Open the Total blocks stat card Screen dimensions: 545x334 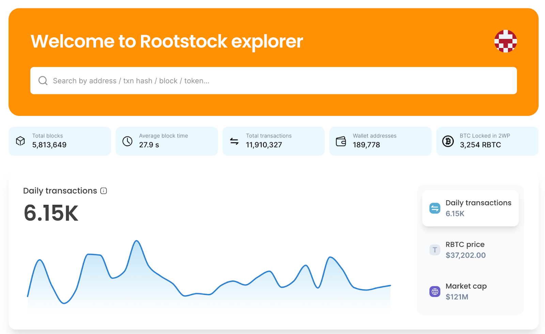coord(60,141)
